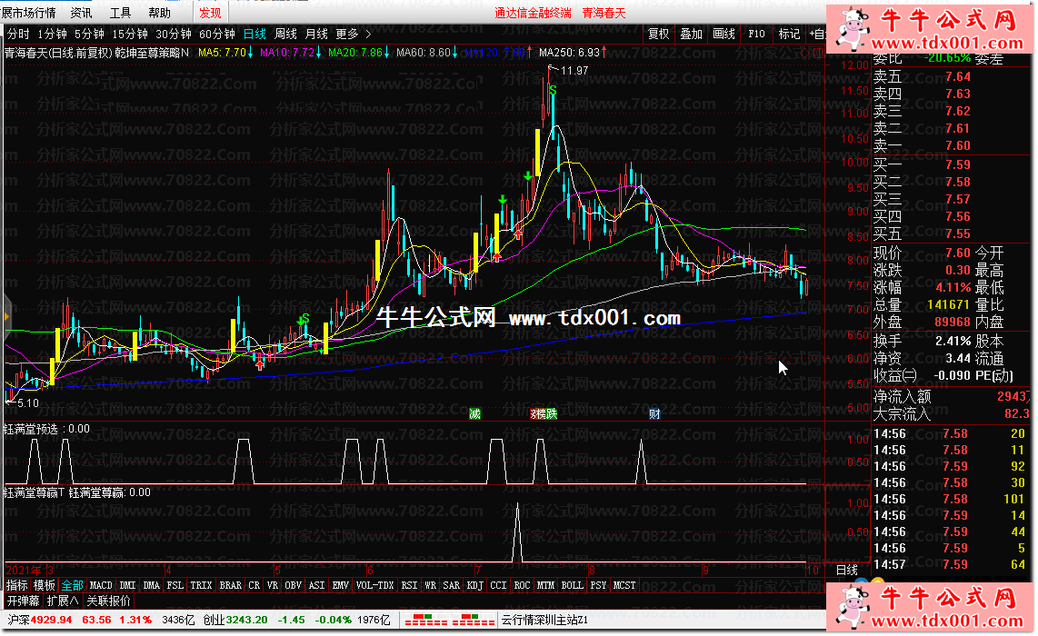
Task: Click the green S signal near the price peak
Action: pos(552,90)
